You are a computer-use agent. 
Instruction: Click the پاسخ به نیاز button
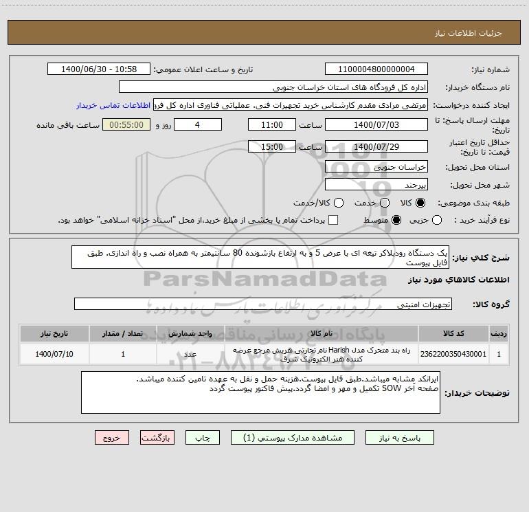pyautogui.click(x=400, y=438)
